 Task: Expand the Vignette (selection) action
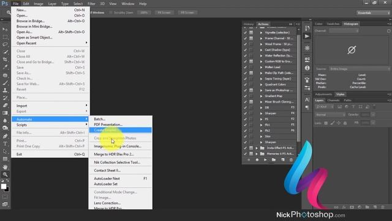(262, 33)
